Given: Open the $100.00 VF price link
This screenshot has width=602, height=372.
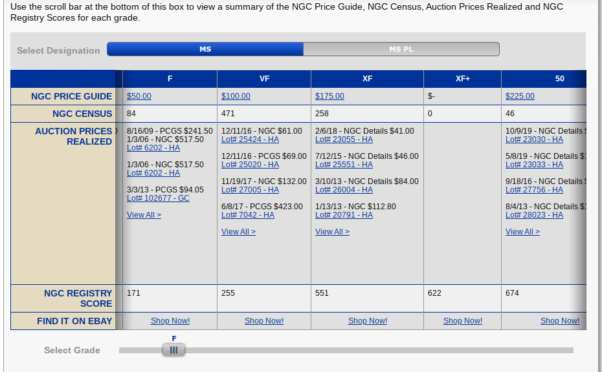Looking at the screenshot, I should [x=236, y=96].
